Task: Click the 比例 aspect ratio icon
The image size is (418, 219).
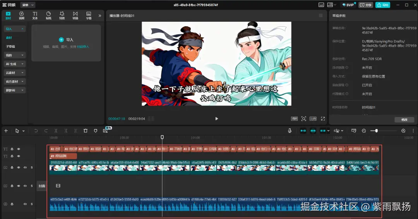Action: (x=313, y=119)
